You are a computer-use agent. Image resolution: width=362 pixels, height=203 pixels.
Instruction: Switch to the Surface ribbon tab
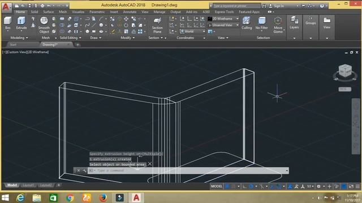click(48, 12)
